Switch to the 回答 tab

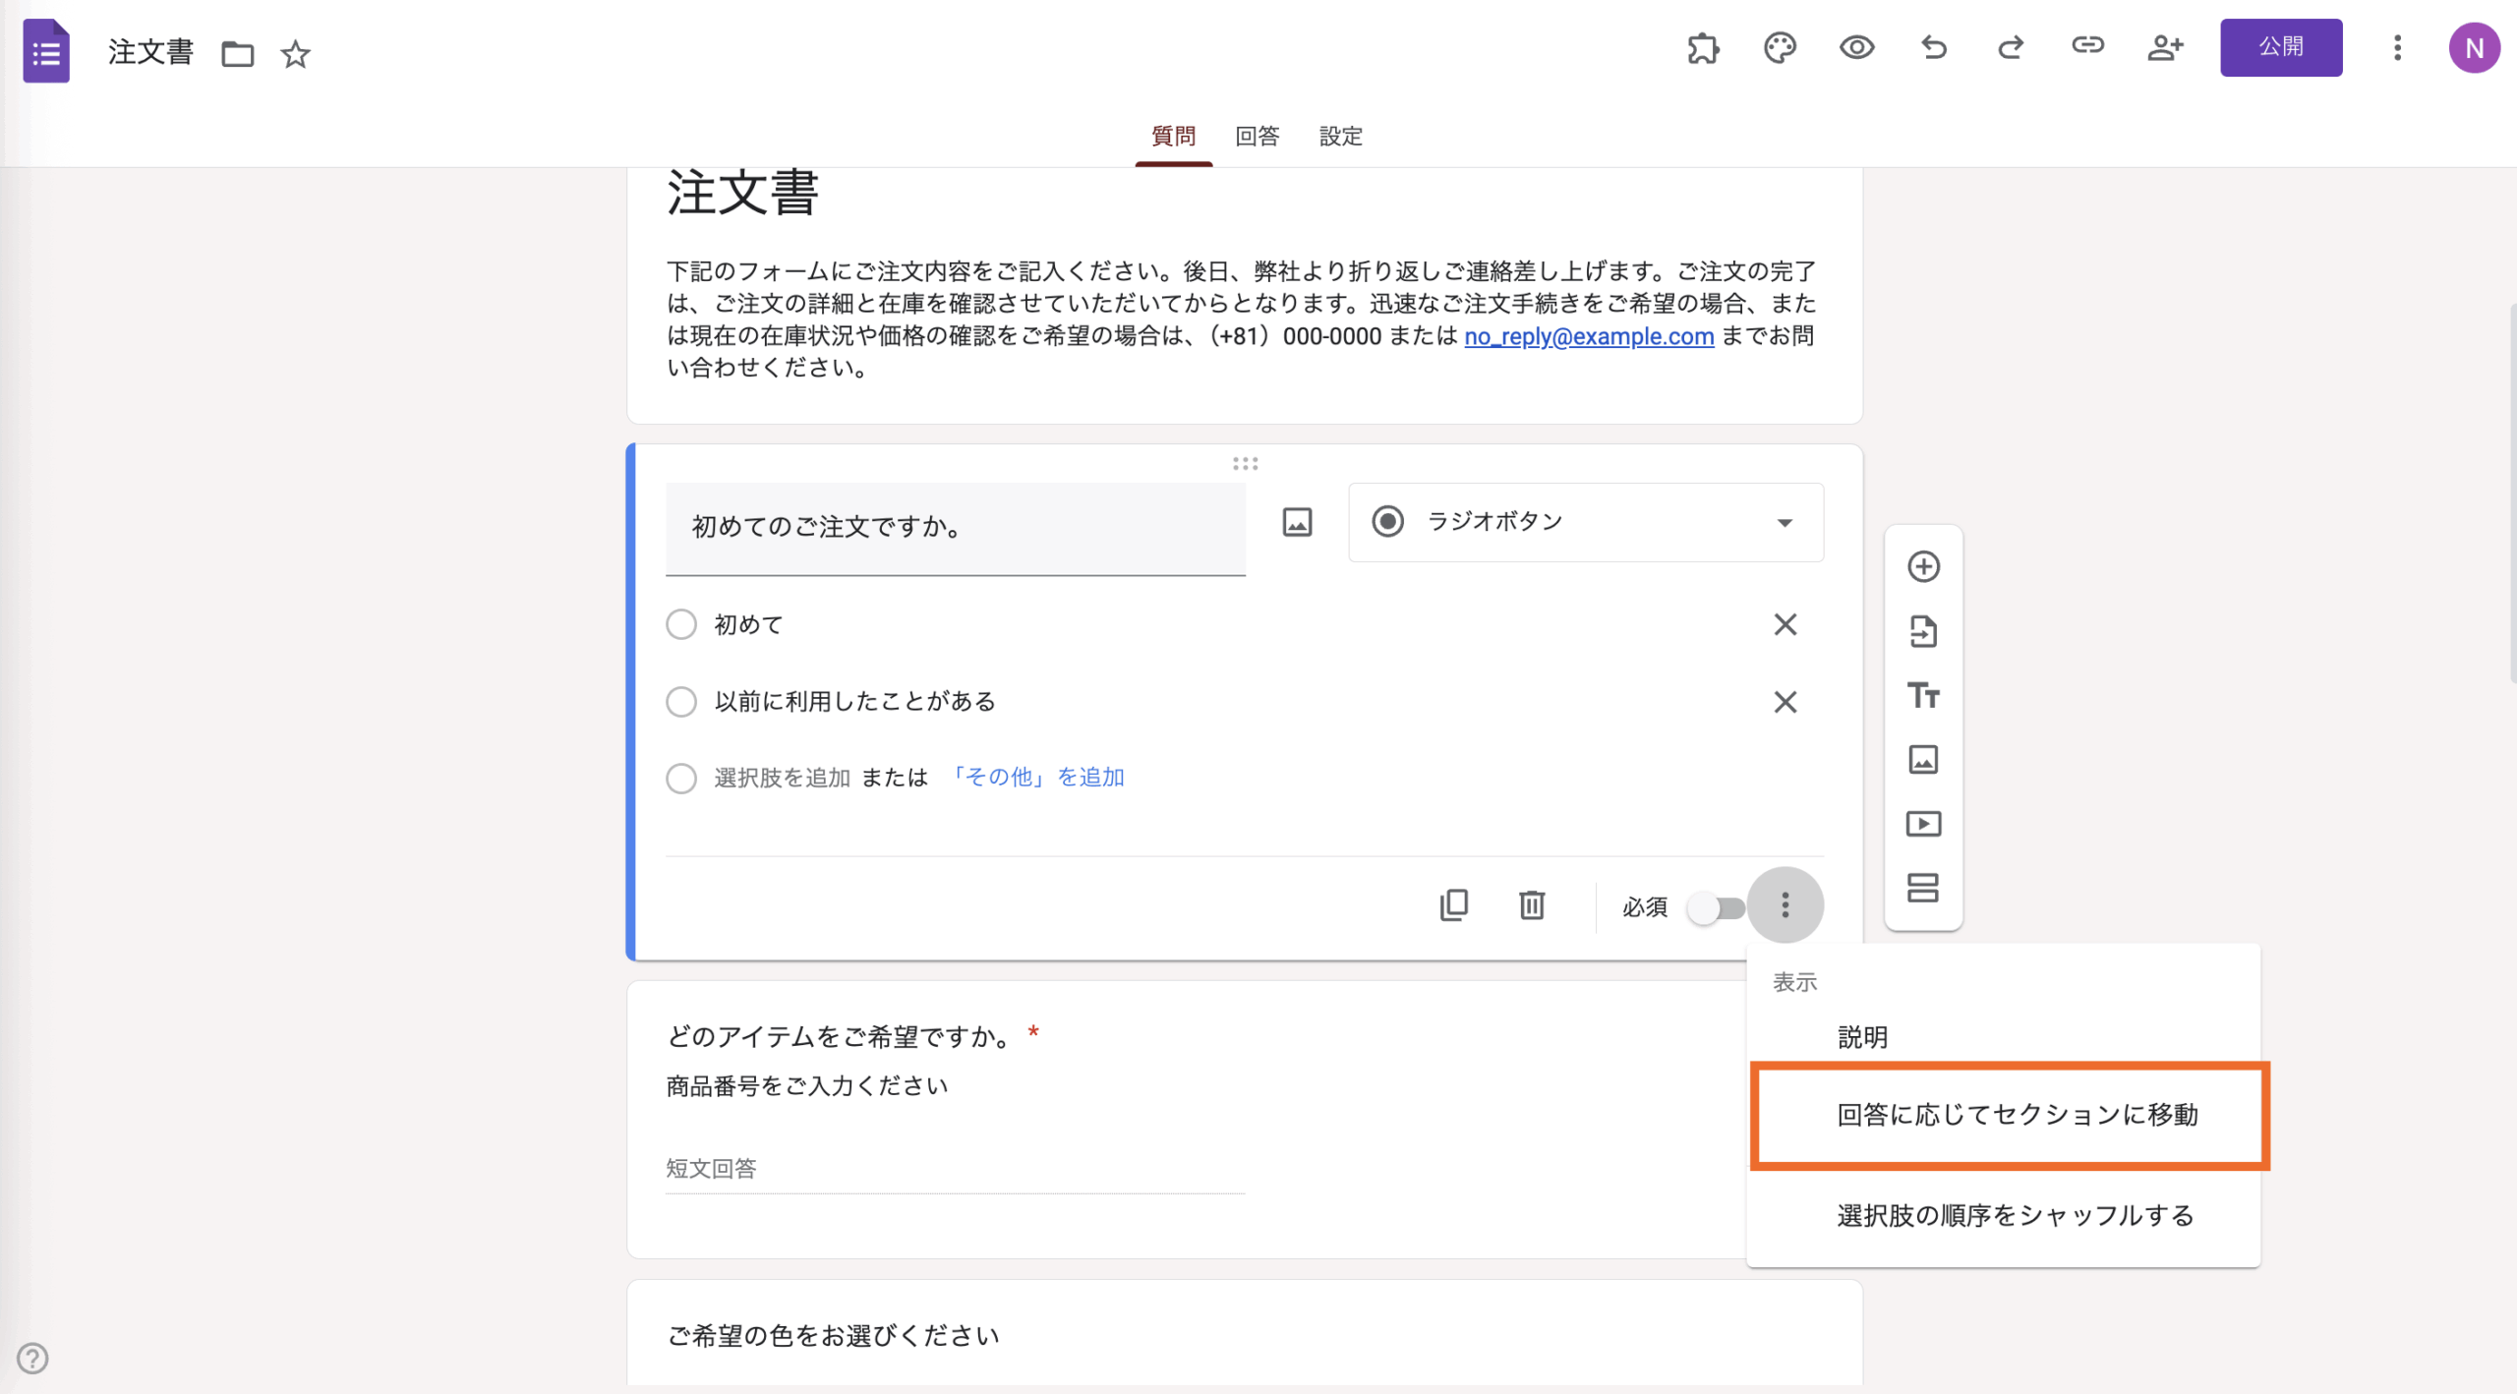tap(1257, 136)
